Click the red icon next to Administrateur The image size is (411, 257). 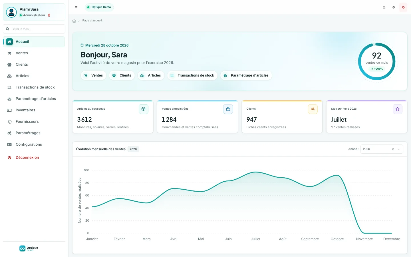(x=49, y=15)
